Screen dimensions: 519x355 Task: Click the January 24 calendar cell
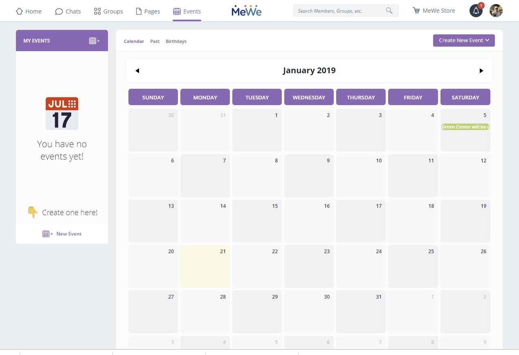click(x=361, y=266)
